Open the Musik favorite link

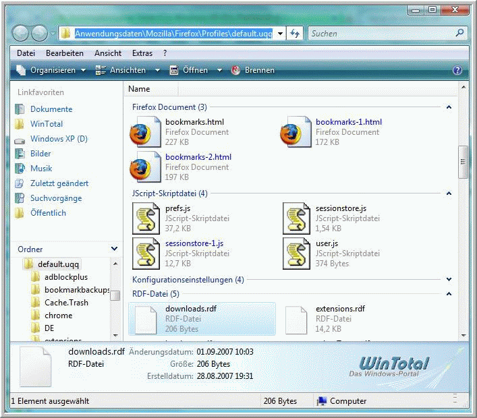point(41,169)
